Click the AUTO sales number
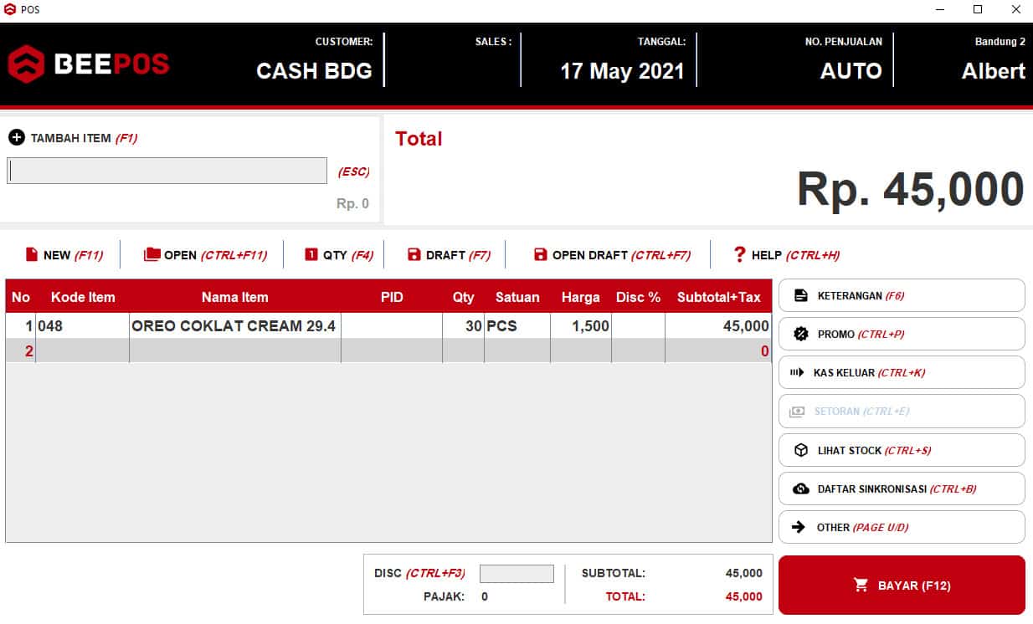This screenshot has height=624, width=1033. pos(851,71)
